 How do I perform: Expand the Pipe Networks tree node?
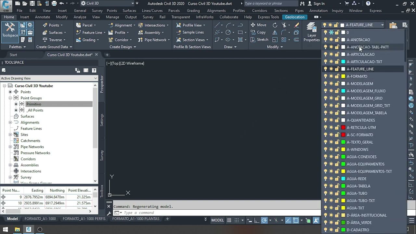(x=10, y=147)
